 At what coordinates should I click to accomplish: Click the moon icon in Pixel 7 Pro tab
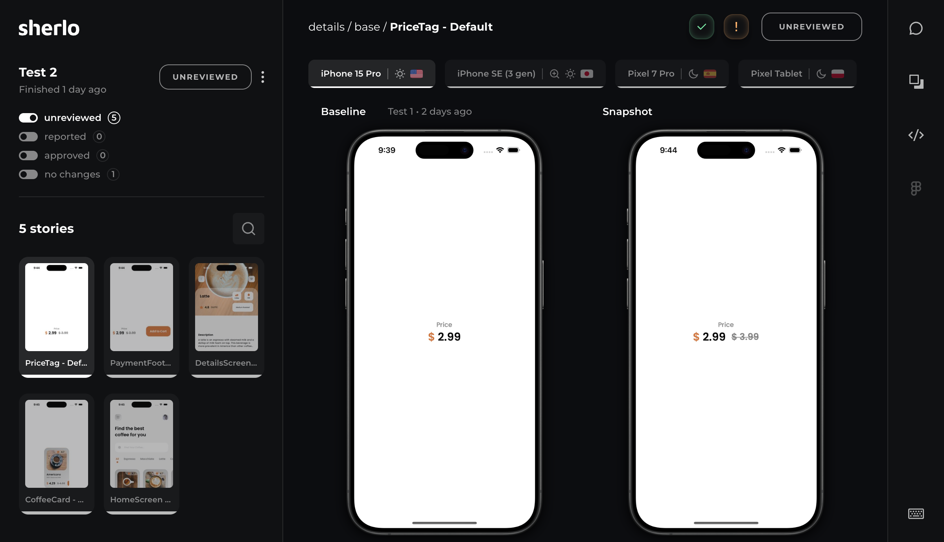(x=693, y=74)
